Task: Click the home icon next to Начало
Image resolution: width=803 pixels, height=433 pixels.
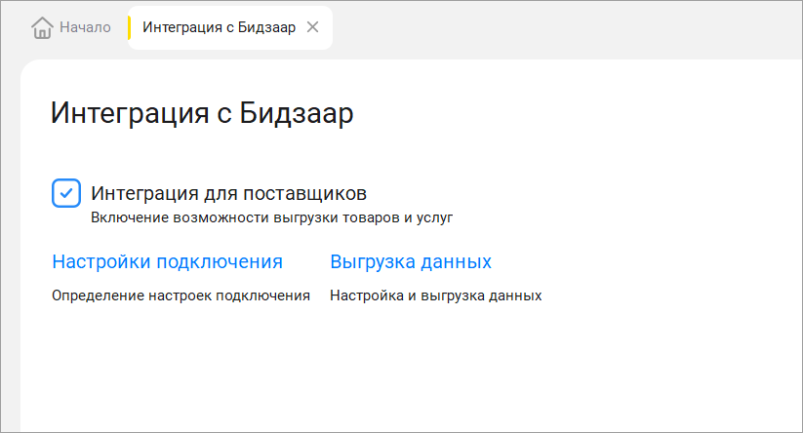Action: click(x=42, y=27)
